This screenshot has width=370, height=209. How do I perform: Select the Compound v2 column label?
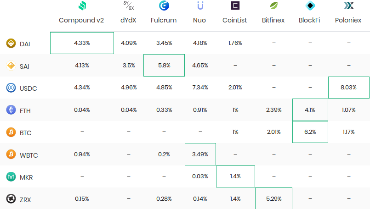point(82,21)
